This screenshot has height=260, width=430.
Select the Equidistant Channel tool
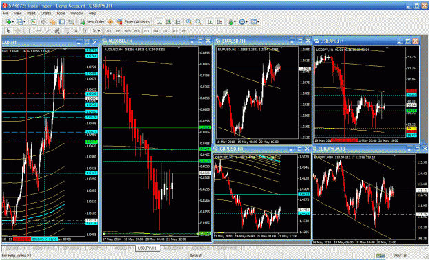coord(57,31)
